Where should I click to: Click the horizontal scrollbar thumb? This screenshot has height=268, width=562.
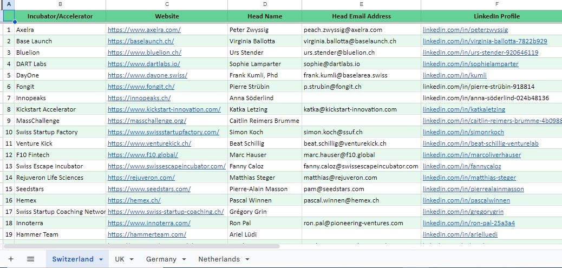coord(141,246)
